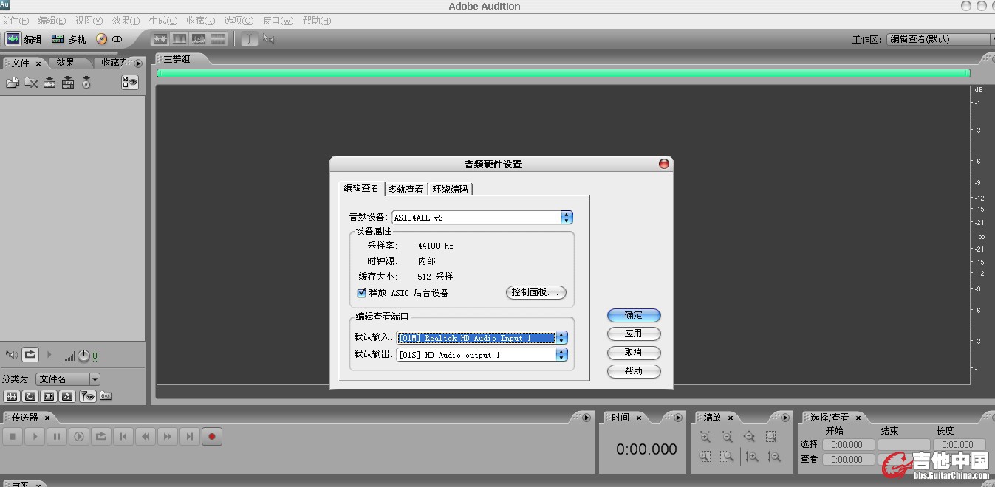
Task: Go to end using Transport button
Action: [190, 437]
